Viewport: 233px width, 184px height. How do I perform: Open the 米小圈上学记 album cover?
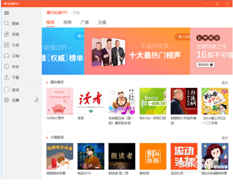point(215,101)
